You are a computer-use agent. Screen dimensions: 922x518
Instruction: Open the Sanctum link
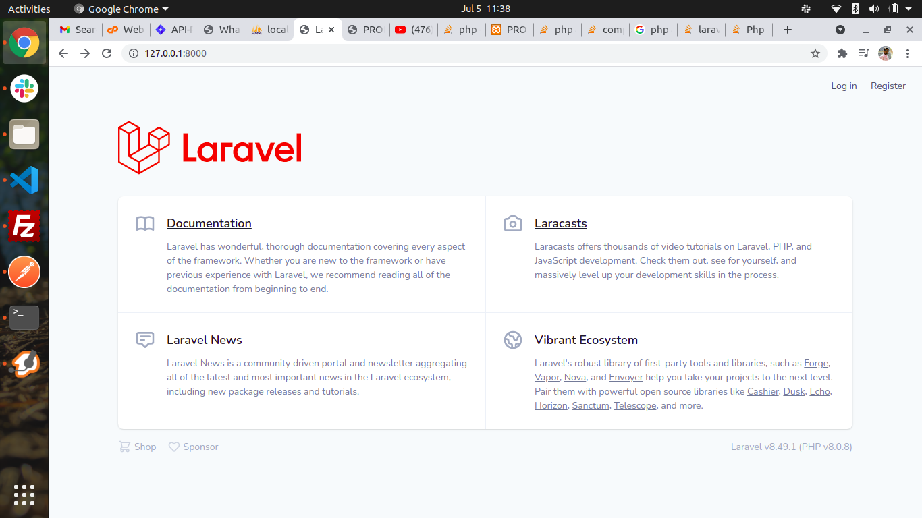pos(591,405)
